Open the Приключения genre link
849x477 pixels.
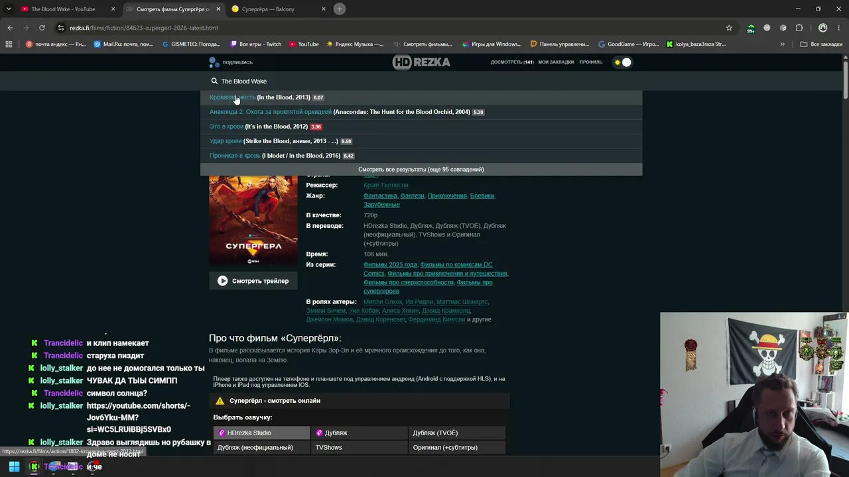447,196
